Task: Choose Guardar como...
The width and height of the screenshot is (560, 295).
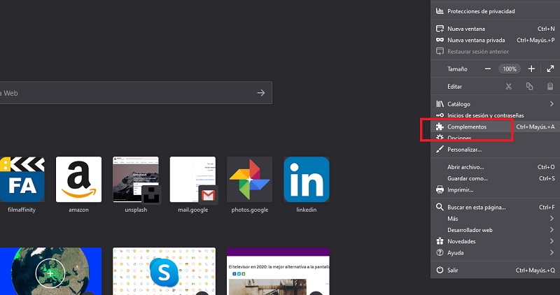Action: point(495,178)
